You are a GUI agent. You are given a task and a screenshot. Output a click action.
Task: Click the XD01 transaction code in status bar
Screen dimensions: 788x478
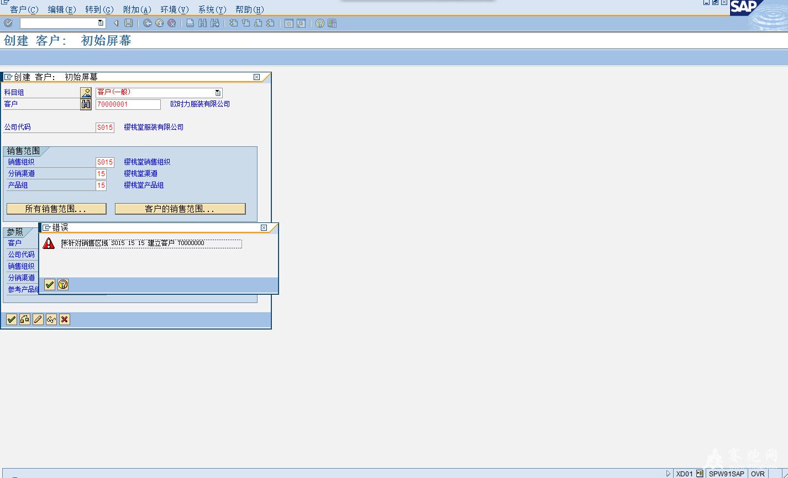coord(685,474)
